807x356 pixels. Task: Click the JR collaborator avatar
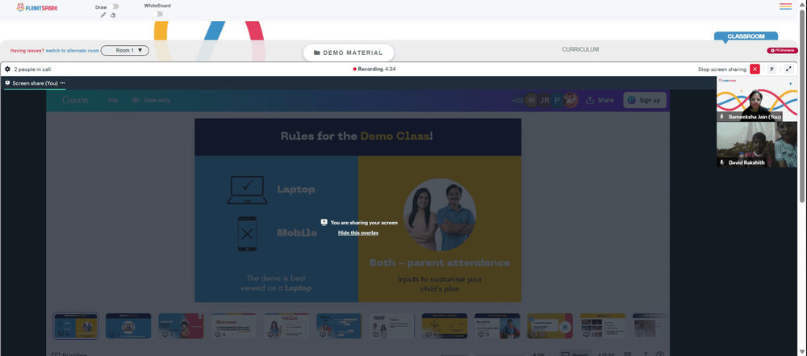pyautogui.click(x=544, y=100)
